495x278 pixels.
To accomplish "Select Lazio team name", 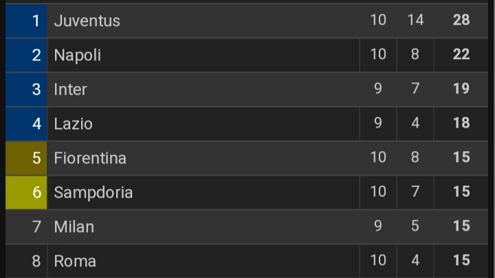I will pos(73,124).
